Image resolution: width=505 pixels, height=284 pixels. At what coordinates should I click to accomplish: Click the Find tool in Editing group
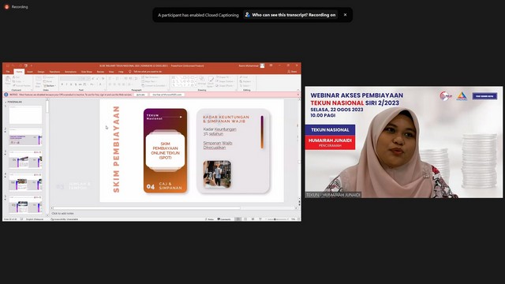244,77
